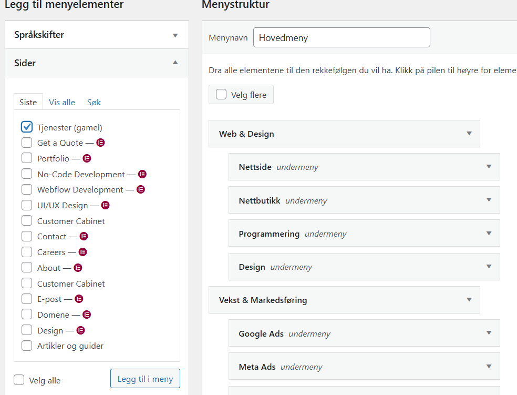Click Elementor icon beside Get a Quote
Viewport: 517px width, 395px height.
coord(101,143)
